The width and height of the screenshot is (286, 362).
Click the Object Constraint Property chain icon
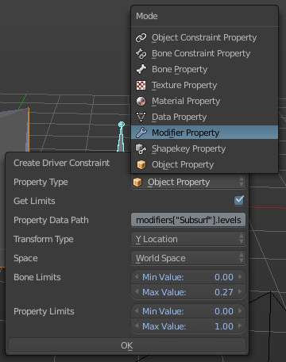click(x=141, y=37)
